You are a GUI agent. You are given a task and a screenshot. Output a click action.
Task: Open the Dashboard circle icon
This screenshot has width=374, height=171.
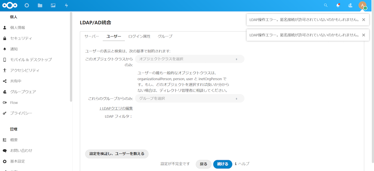[27, 6]
